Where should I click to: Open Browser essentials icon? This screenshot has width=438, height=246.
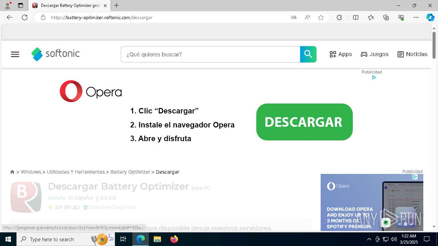pos(401,17)
